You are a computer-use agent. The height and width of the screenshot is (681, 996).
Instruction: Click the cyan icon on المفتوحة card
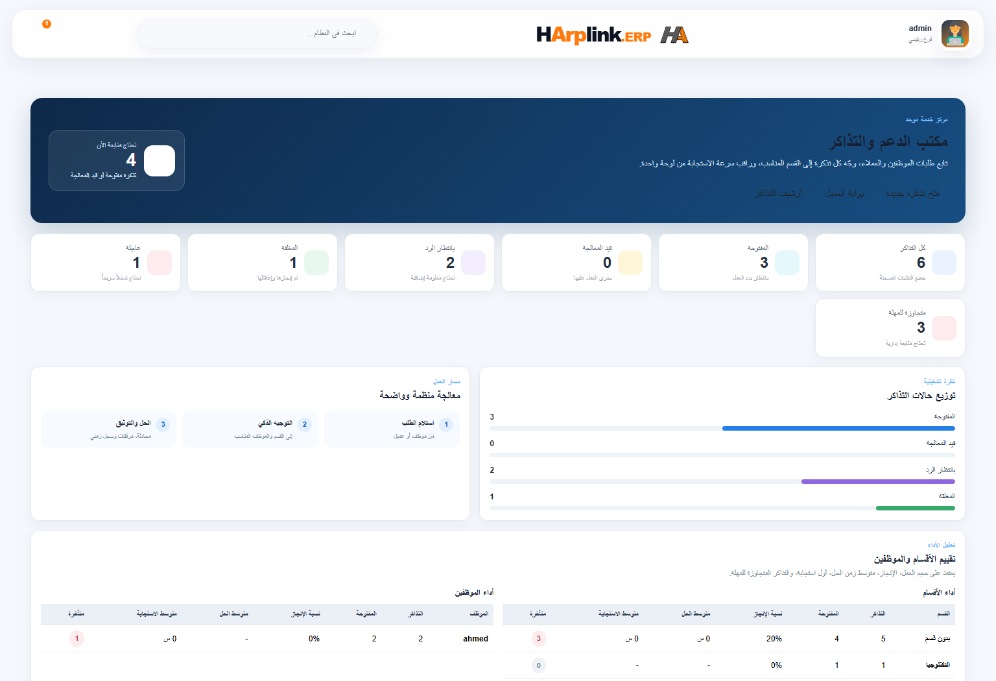(787, 263)
